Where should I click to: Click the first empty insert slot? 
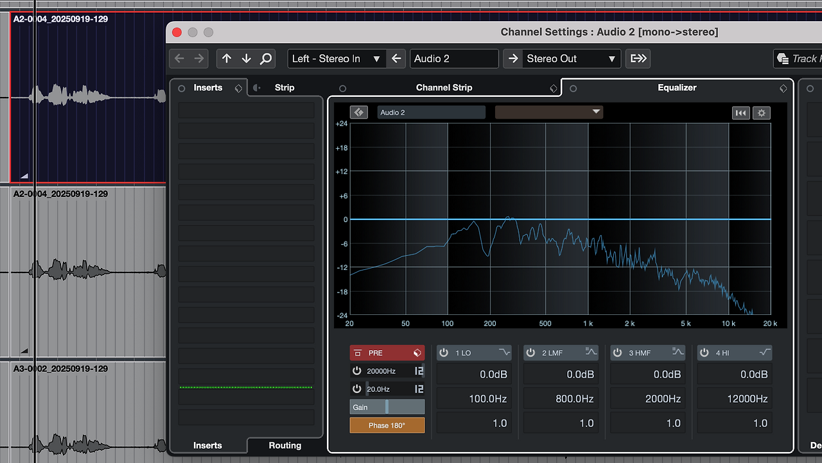[247, 110]
